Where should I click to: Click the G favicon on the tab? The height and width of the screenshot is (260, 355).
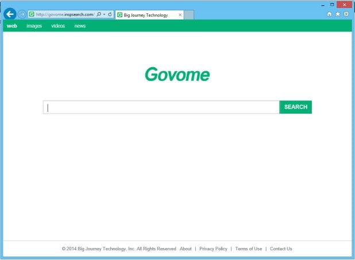pos(119,15)
